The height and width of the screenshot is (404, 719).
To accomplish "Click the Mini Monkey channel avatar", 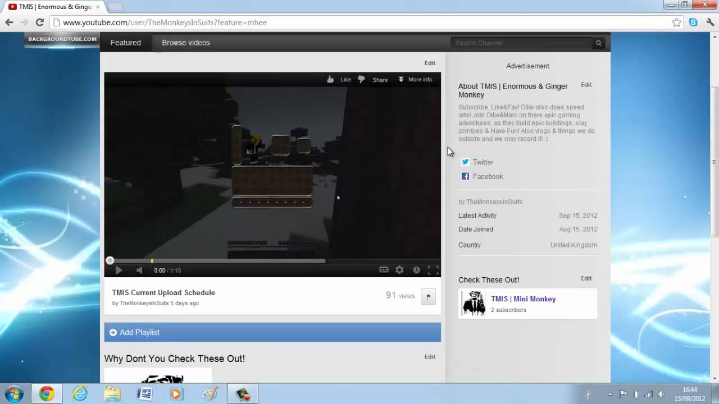I will click(474, 303).
